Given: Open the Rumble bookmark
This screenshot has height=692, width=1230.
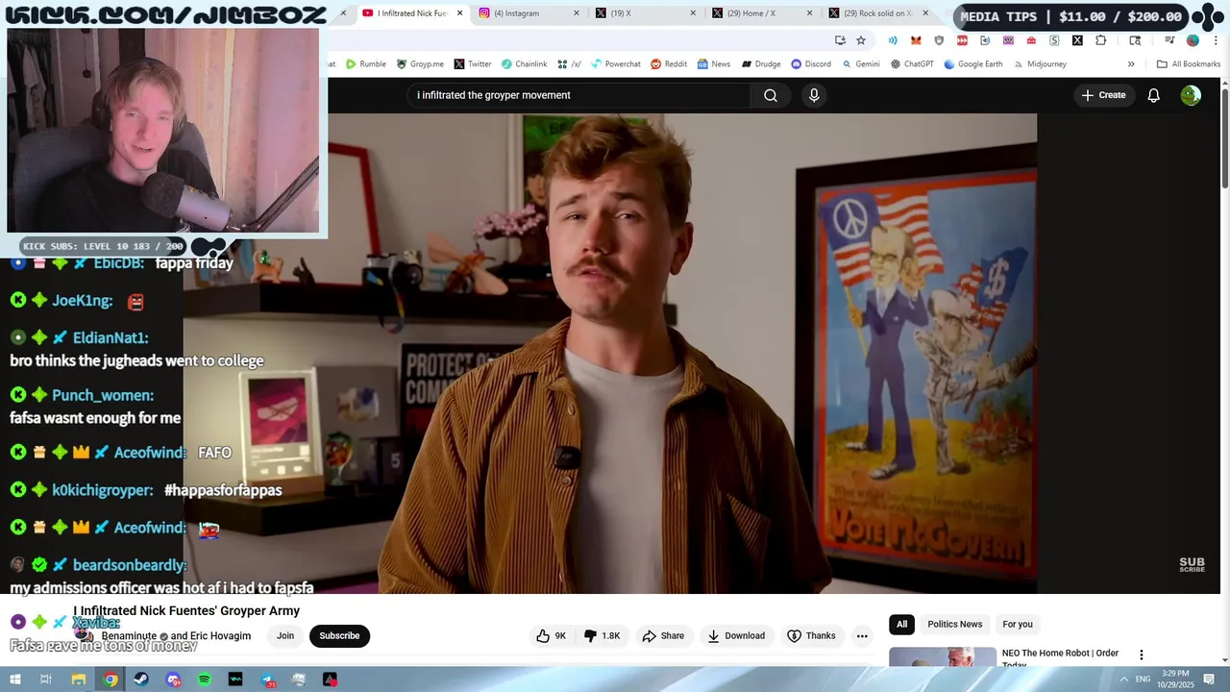Looking at the screenshot, I should [366, 64].
